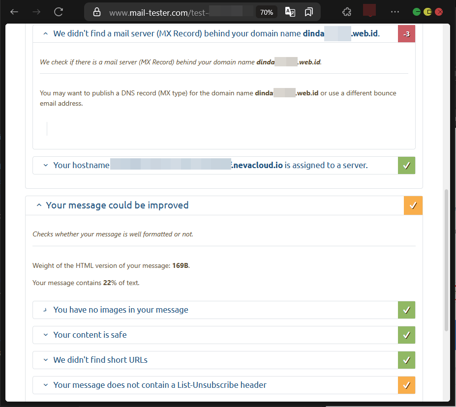The image size is (456, 407).
Task: Click 'You have no images in your message'
Action: 121,310
